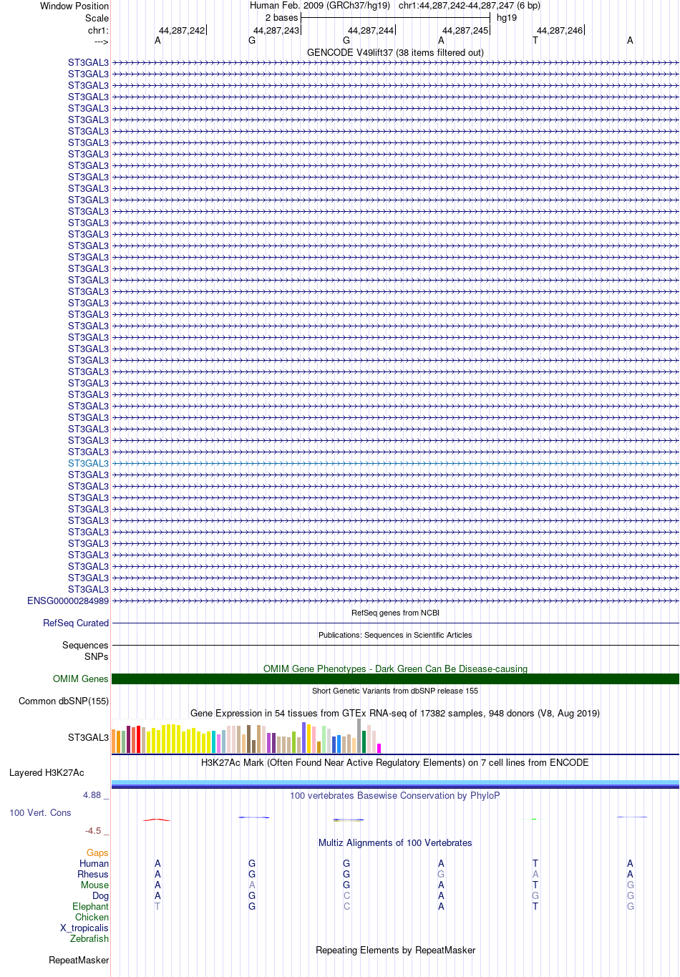Screen dimensions: 680x977
Task: Open the GENCODE V49lift37 track title
Action: (x=395, y=52)
